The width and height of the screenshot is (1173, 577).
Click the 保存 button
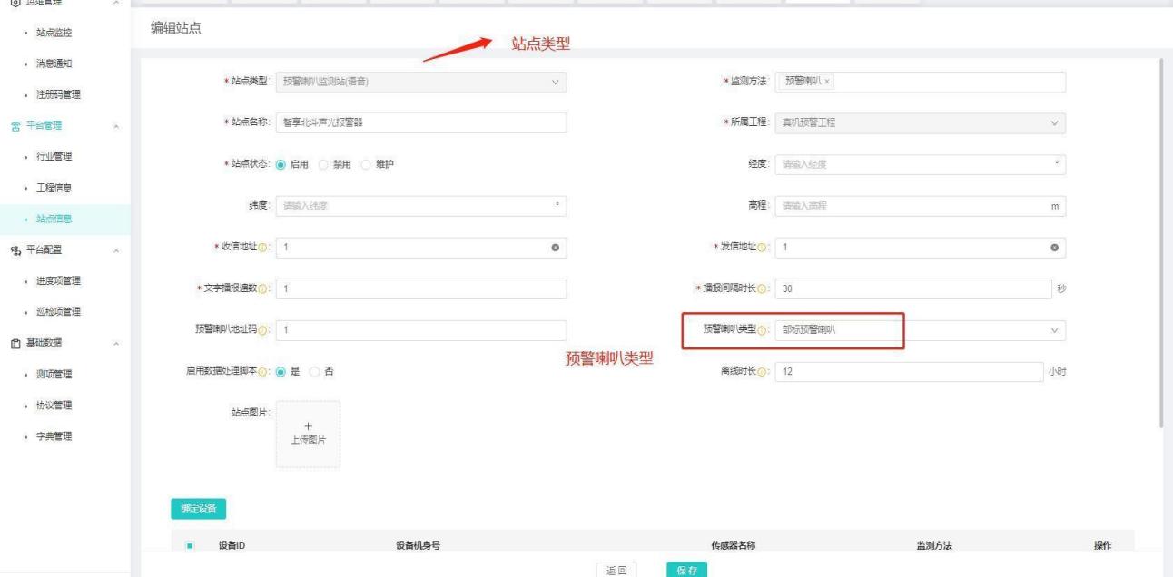click(x=686, y=569)
